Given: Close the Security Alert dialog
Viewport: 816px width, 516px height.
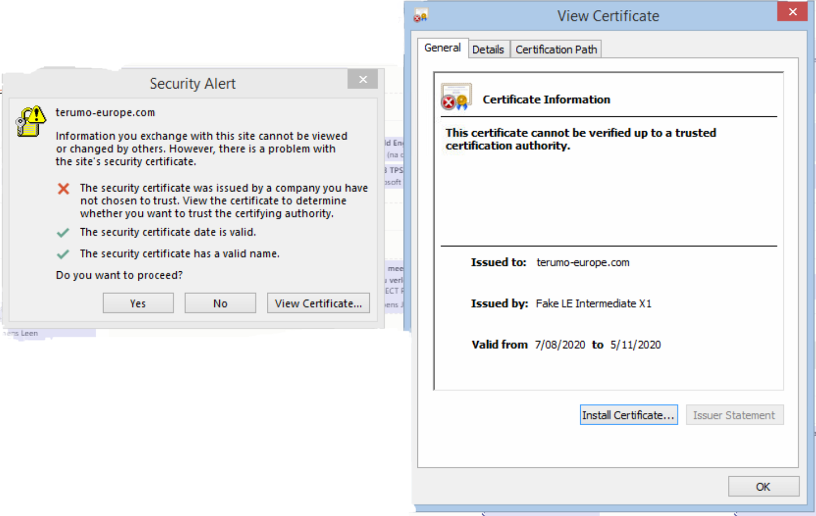Looking at the screenshot, I should click(x=363, y=79).
